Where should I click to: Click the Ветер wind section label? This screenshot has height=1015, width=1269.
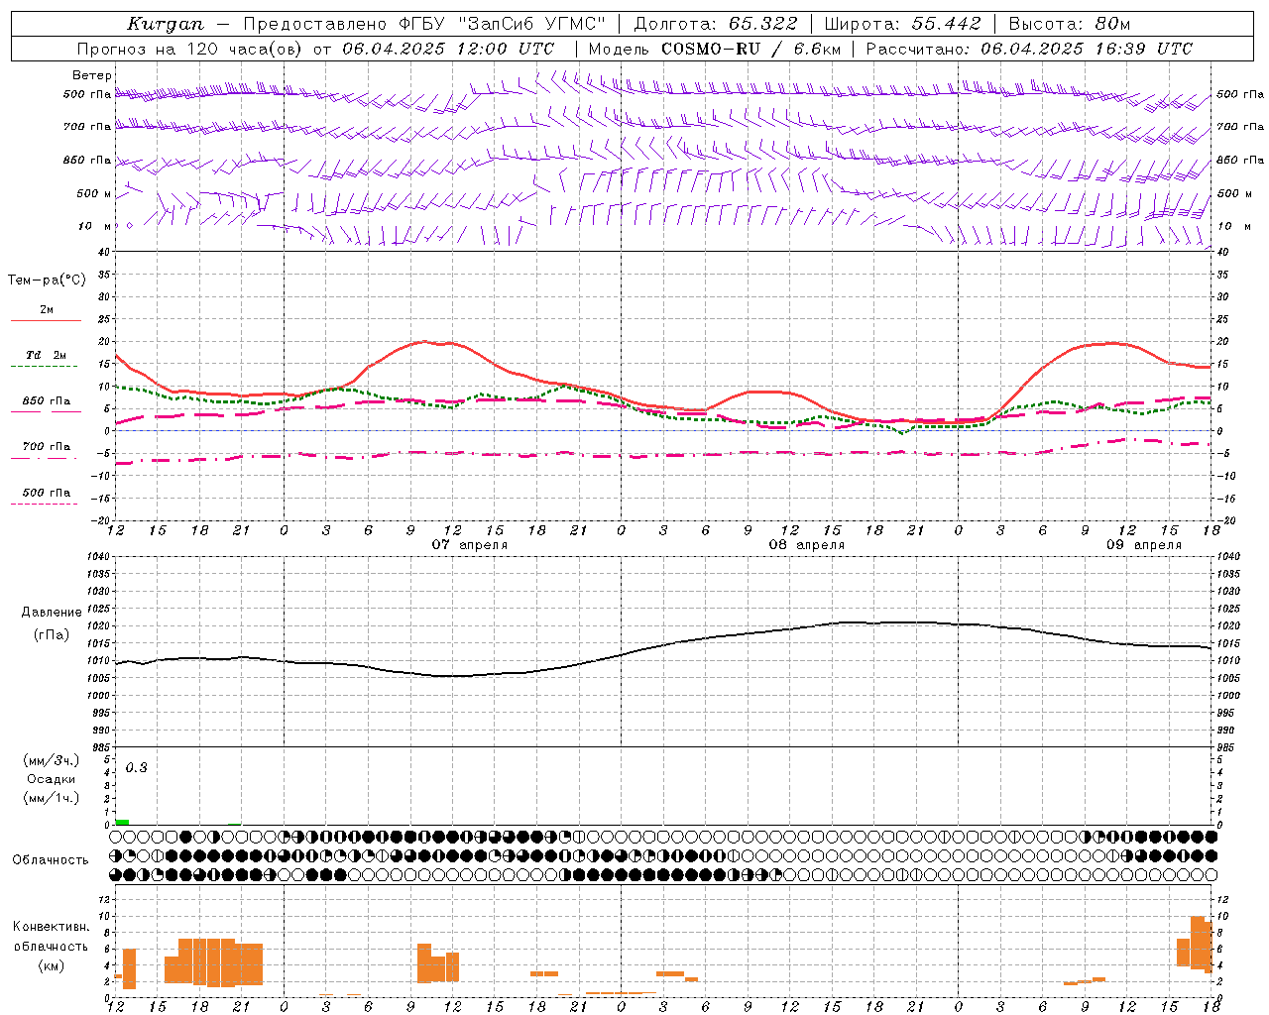pos(92,75)
